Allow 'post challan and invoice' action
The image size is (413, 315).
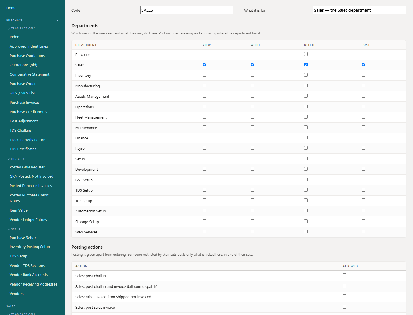[344, 286]
